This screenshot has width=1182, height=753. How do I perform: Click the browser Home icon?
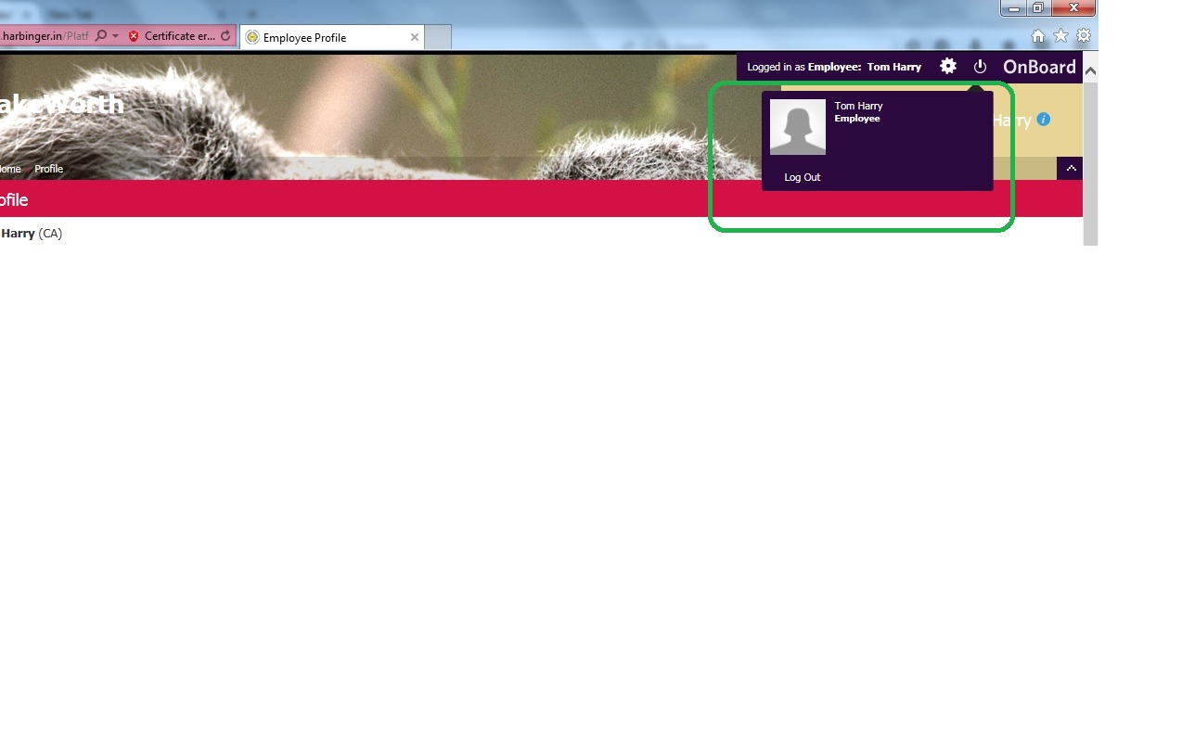[1038, 36]
